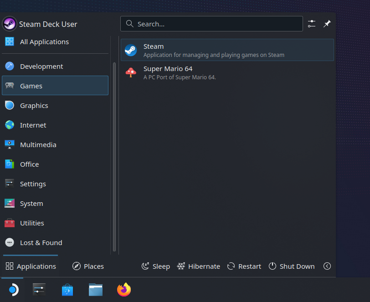
Task: Open Super Mario 64
Action: pyautogui.click(x=226, y=72)
